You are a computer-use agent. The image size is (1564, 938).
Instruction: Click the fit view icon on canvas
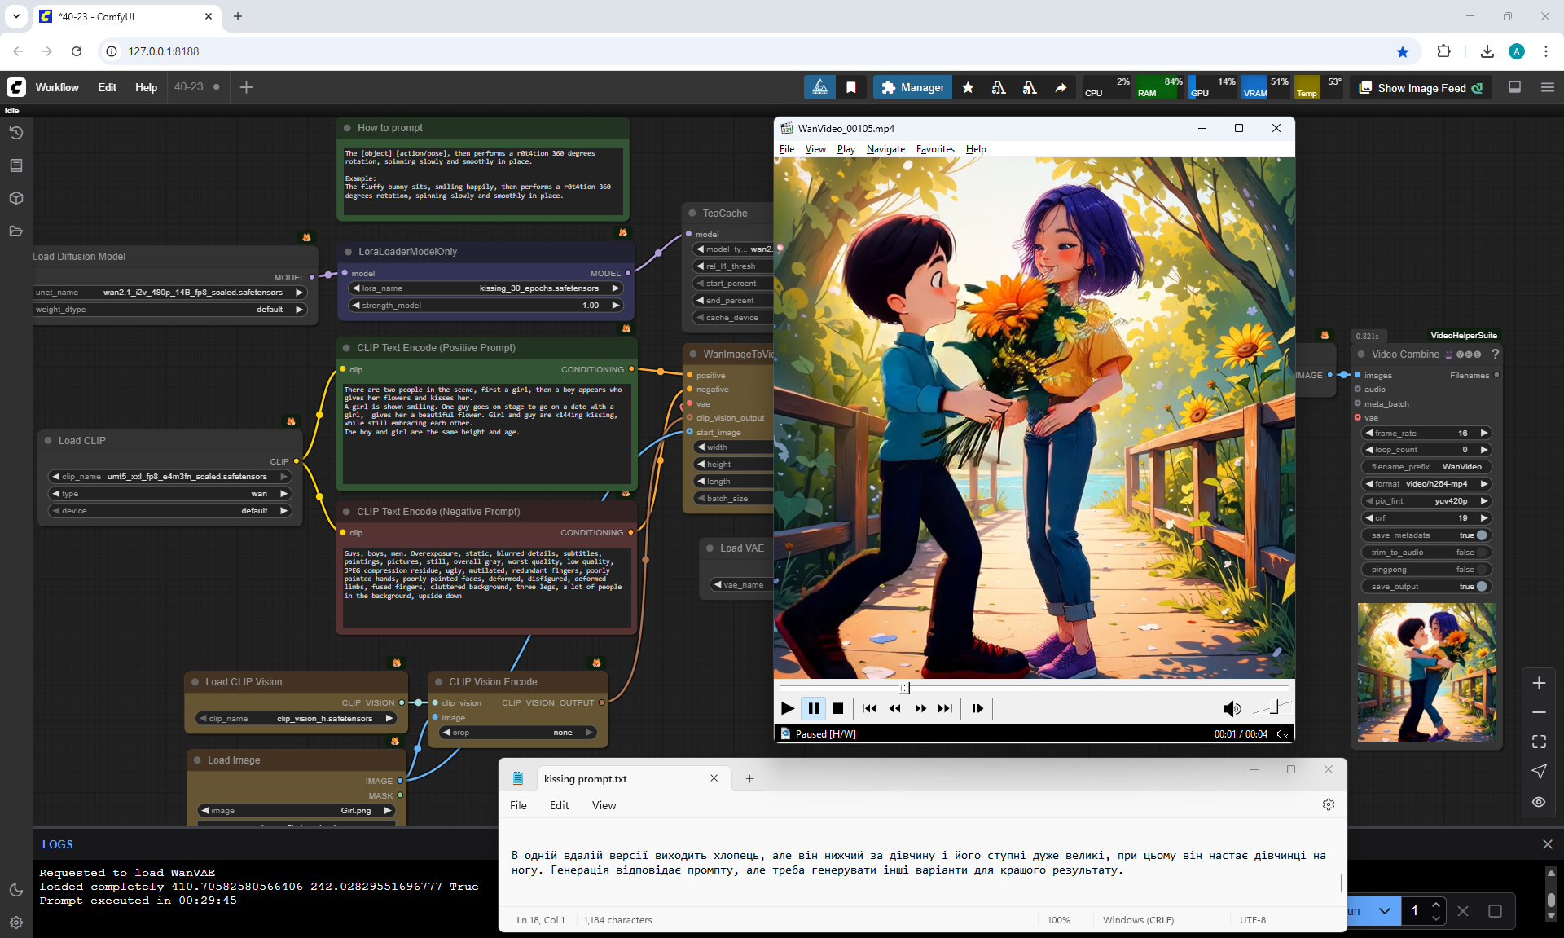1539,742
